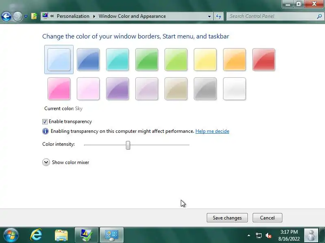Uncheck Enable transparency checkbox
325x243 pixels.
(x=45, y=122)
